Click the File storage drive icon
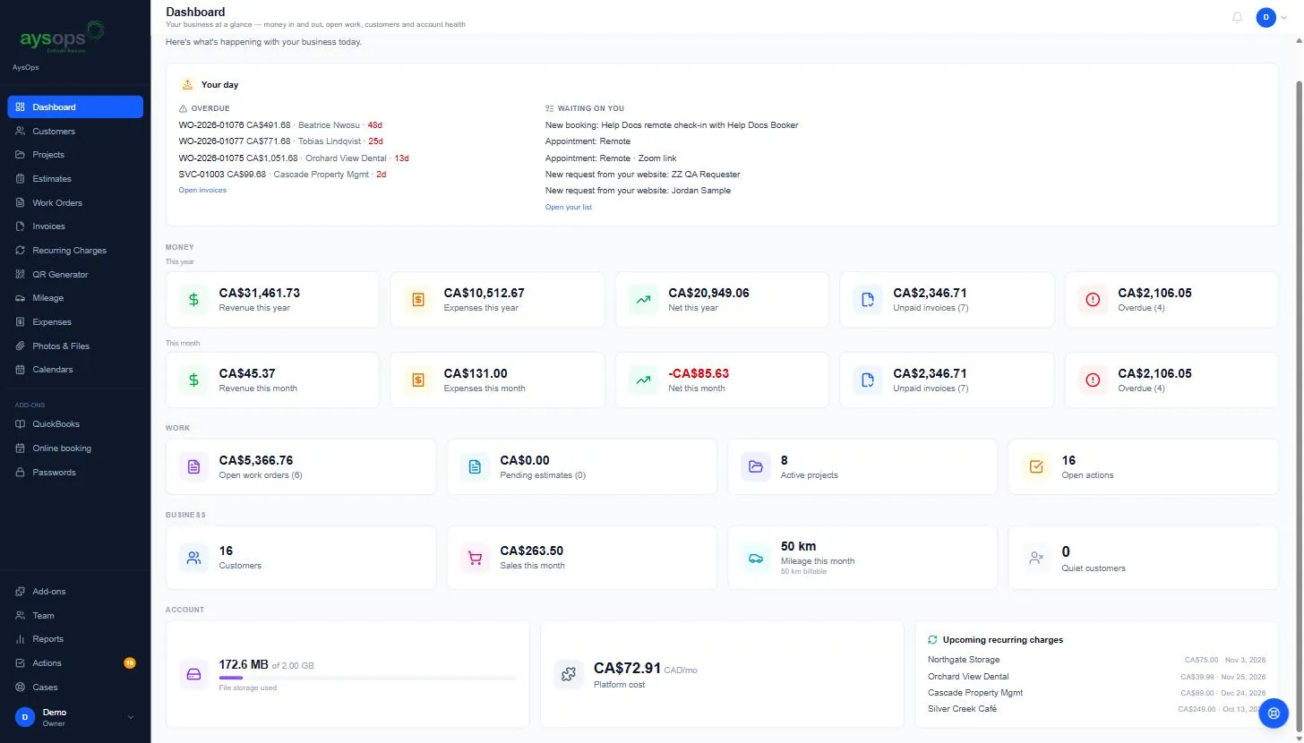 (193, 674)
